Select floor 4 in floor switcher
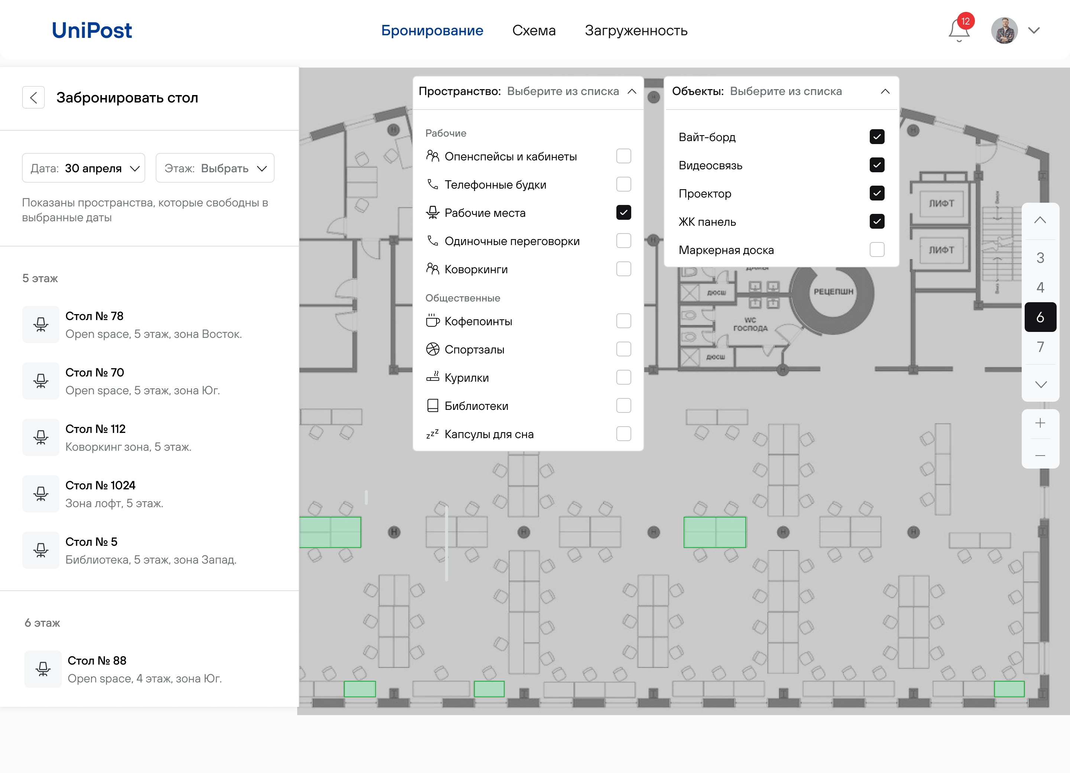This screenshot has width=1070, height=773. [1040, 287]
